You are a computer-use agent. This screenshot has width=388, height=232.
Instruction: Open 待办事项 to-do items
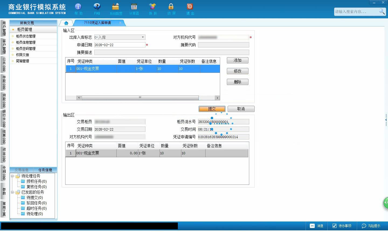342,226
